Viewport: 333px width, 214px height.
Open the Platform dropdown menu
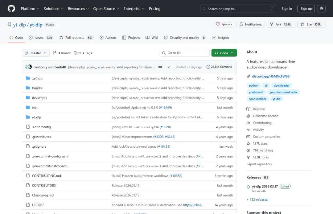point(30,9)
